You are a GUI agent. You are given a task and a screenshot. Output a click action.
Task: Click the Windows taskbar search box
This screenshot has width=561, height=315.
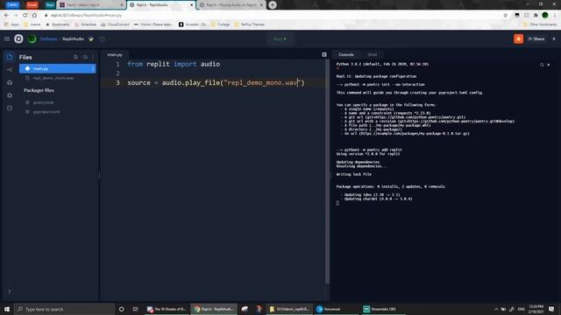[x=64, y=309]
